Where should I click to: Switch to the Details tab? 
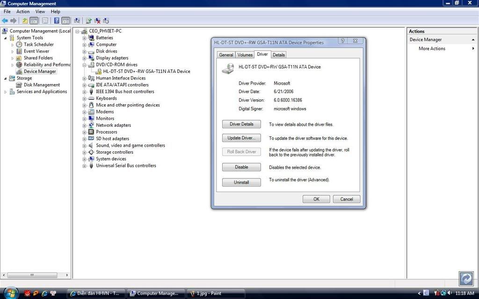click(279, 55)
